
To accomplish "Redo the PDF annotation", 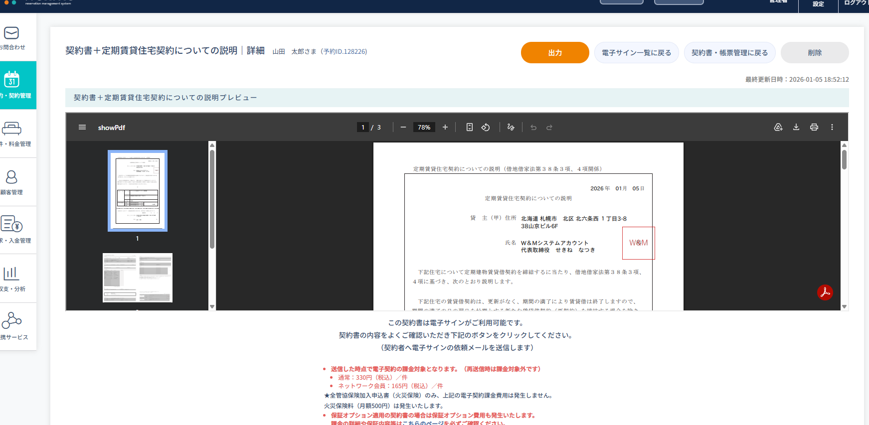I will pos(549,127).
